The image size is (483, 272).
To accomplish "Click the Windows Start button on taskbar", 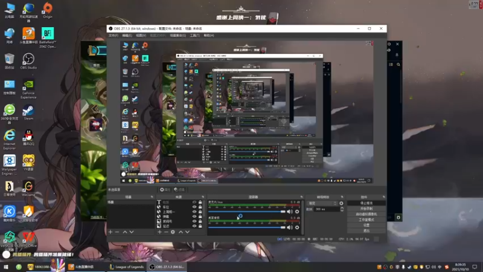I will 6,267.
